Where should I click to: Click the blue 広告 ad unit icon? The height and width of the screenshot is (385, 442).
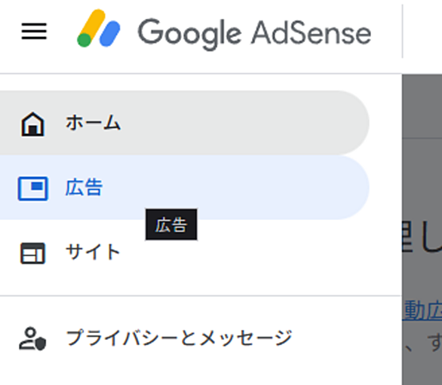(33, 188)
